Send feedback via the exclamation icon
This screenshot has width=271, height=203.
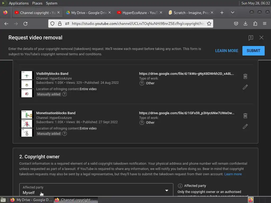(251, 38)
